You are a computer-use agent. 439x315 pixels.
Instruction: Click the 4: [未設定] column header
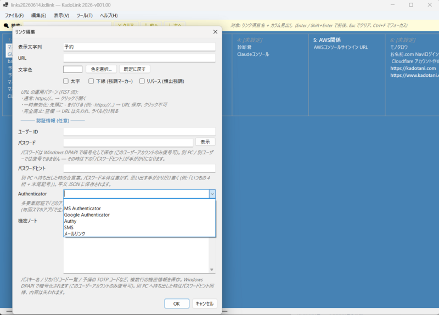250,40
